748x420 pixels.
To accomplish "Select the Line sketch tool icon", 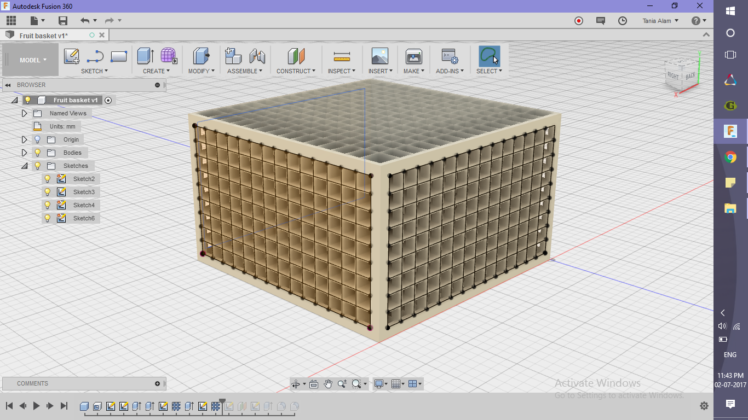I will [x=95, y=56].
